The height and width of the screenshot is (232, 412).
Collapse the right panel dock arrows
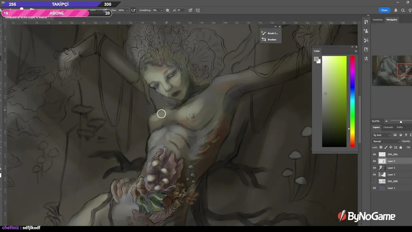point(368,15)
